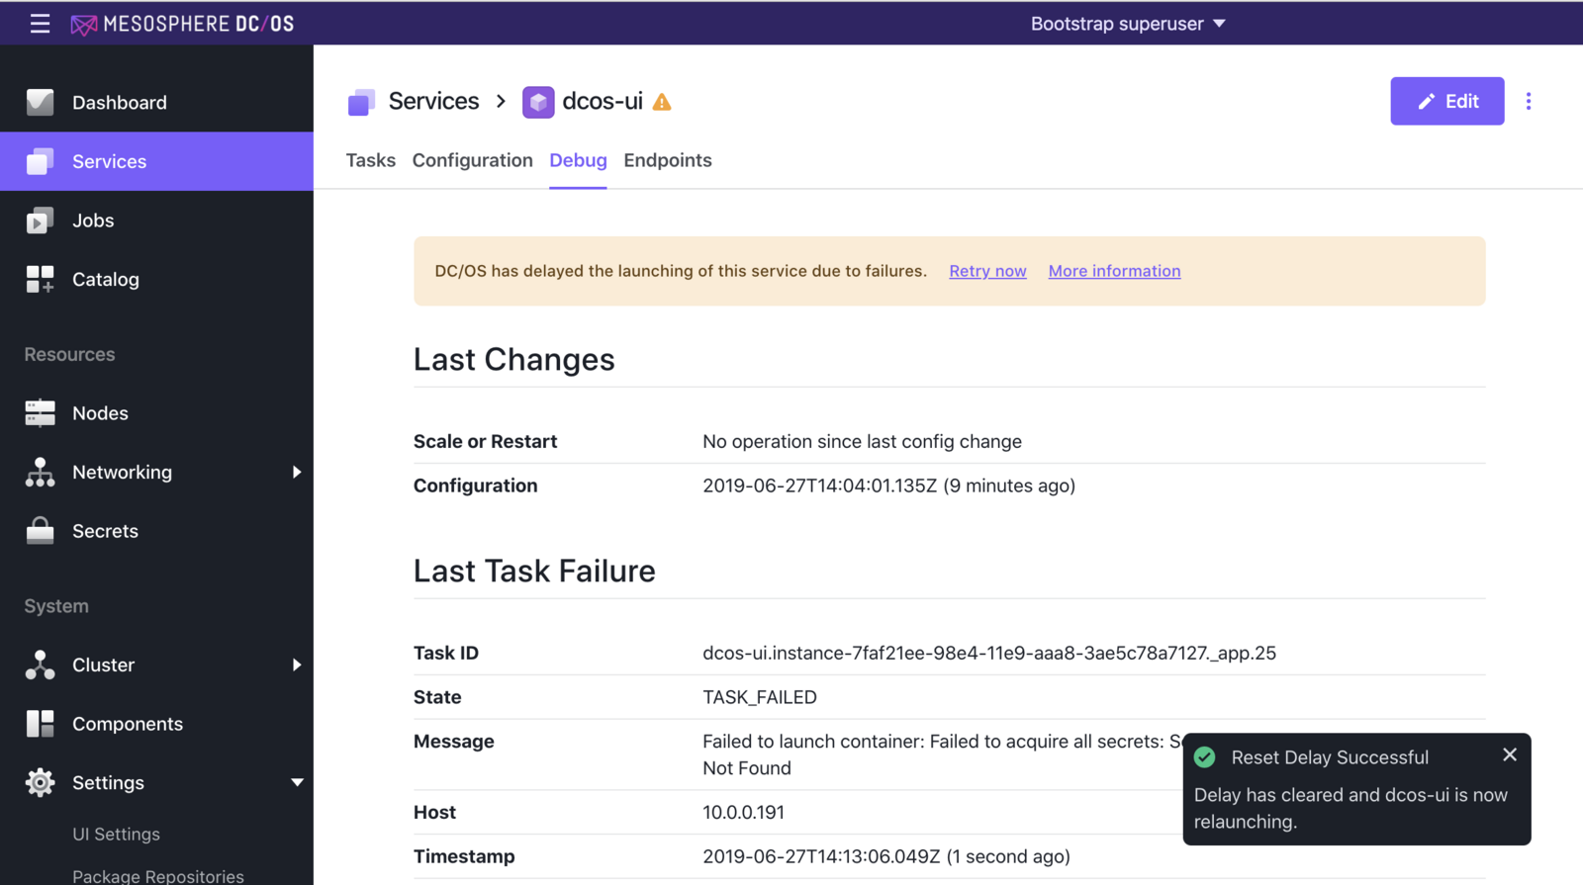Open the Bootstrap superuser dropdown
This screenshot has width=1583, height=885.
1128,24
